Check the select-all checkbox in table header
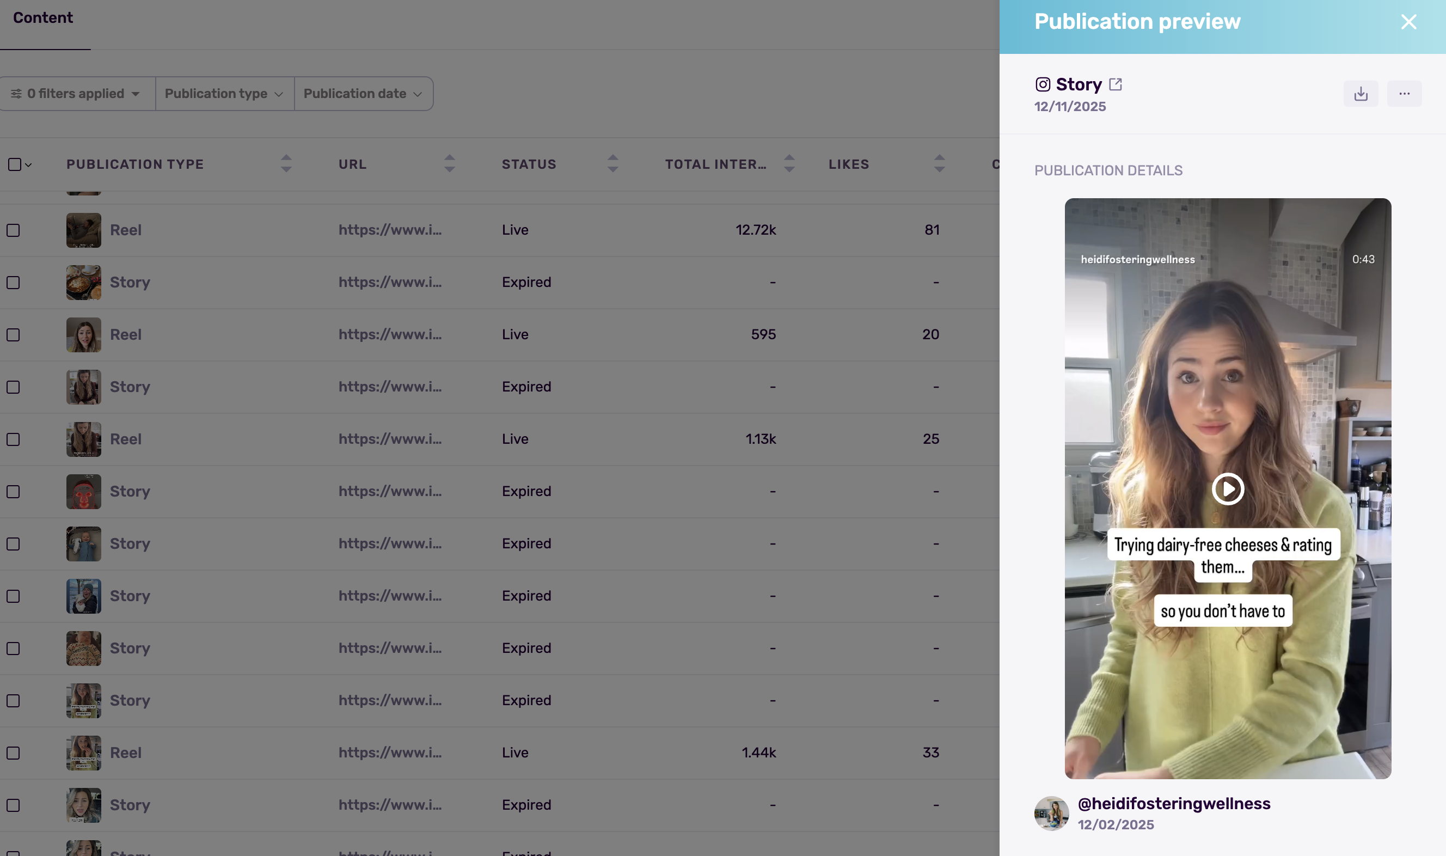 coord(13,164)
